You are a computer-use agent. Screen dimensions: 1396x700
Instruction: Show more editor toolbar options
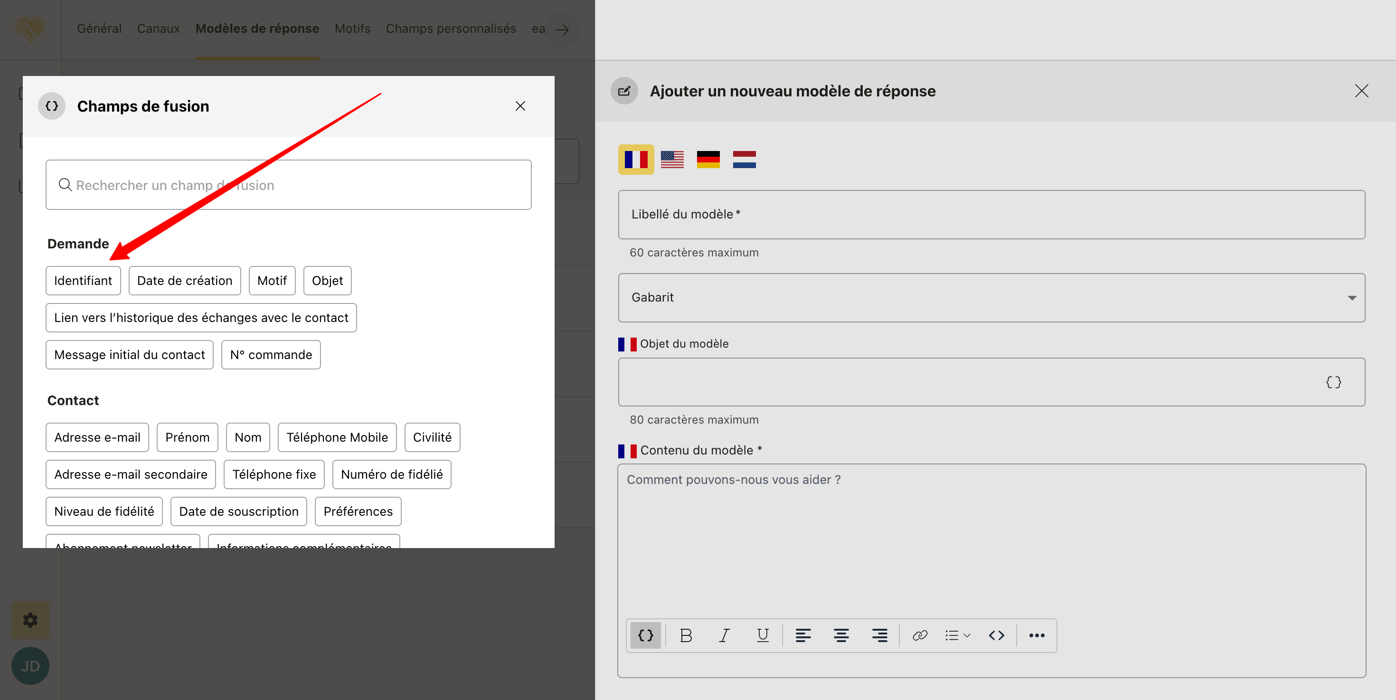point(1037,635)
